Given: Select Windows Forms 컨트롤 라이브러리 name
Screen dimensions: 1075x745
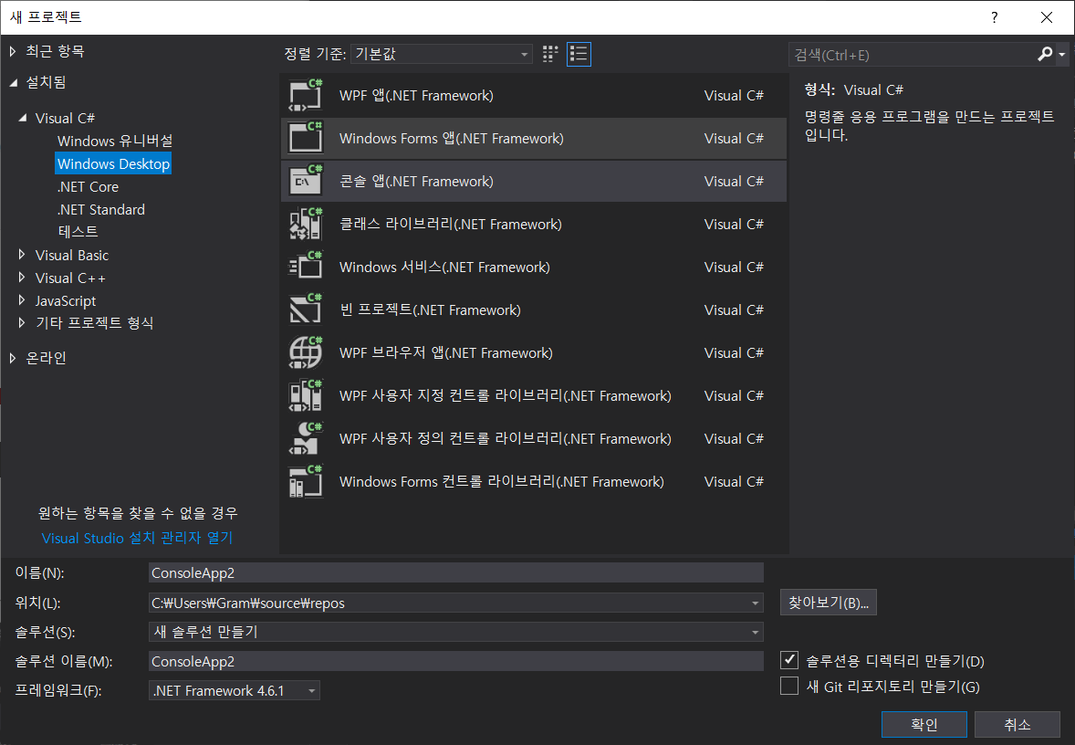Looking at the screenshot, I should (x=501, y=481).
